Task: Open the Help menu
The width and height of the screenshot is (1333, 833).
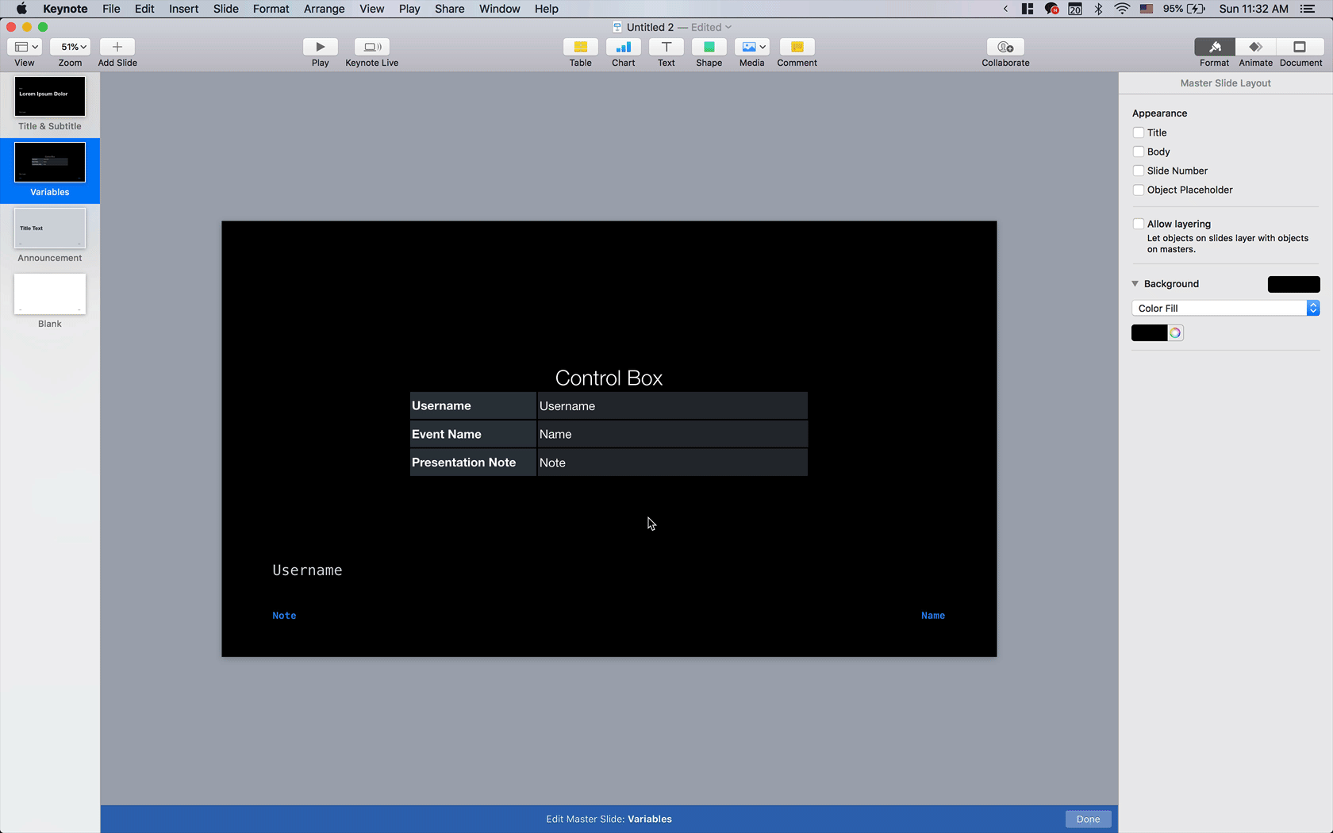Action: click(x=546, y=9)
